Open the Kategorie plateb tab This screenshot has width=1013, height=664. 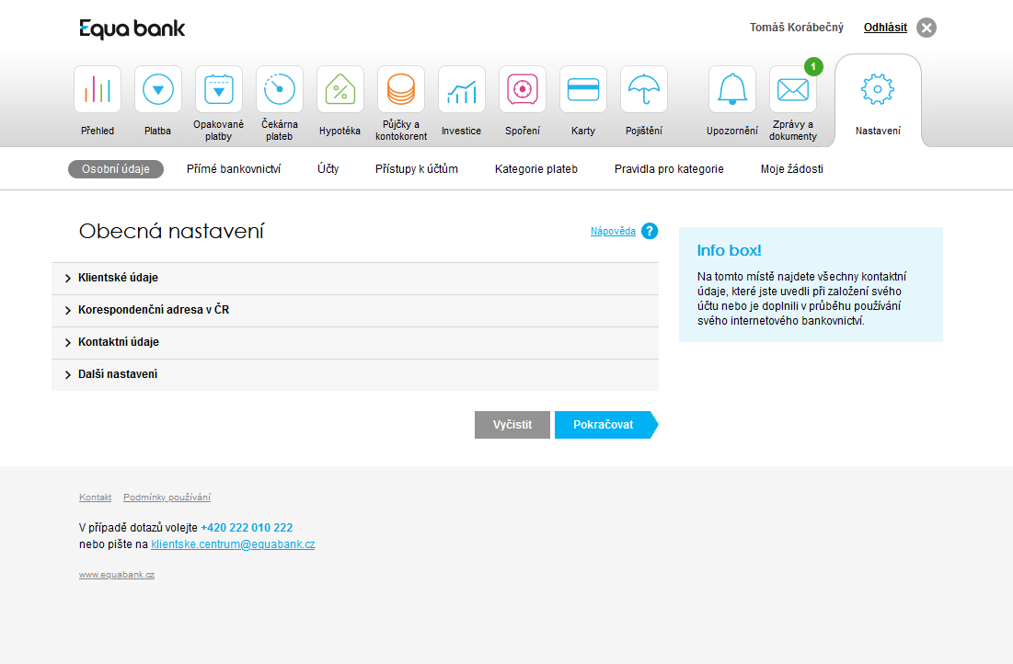coord(536,169)
